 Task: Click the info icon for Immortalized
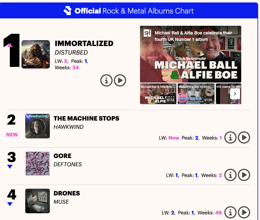(106, 80)
